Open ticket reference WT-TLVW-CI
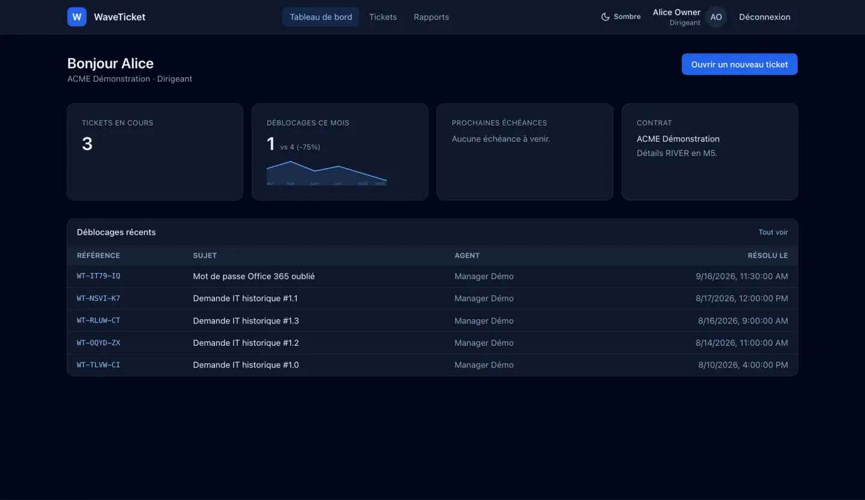Image resolution: width=865 pixels, height=500 pixels. (99, 365)
